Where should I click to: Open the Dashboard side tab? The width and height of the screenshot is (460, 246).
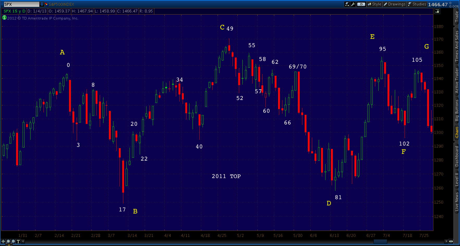point(457,156)
